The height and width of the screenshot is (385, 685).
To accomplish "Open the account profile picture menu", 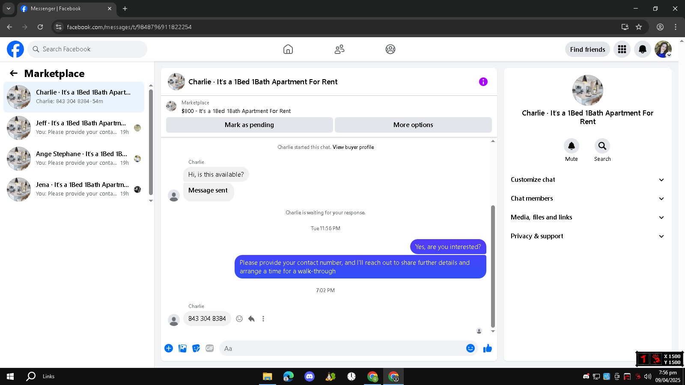I will point(663,49).
